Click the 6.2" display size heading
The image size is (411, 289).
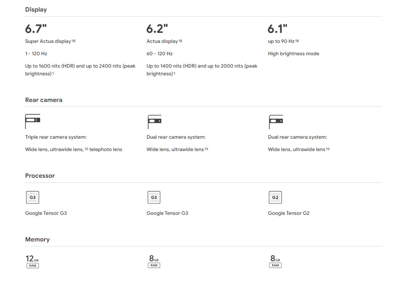157,29
